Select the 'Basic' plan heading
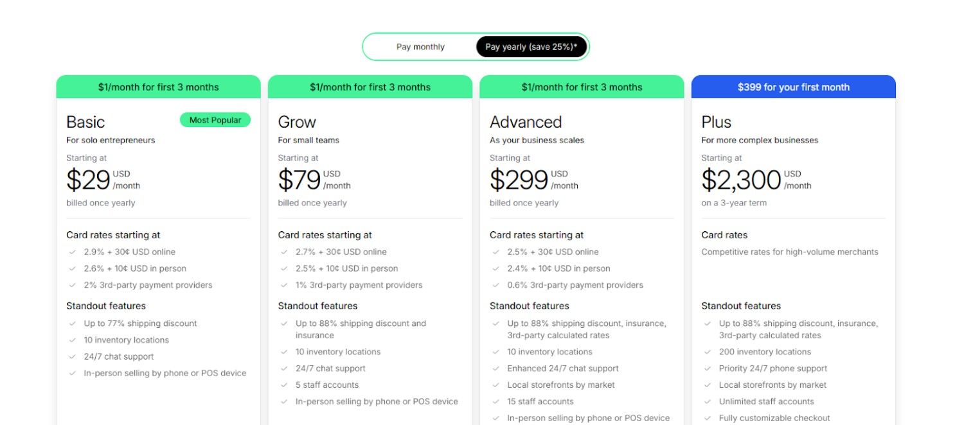Image resolution: width=964 pixels, height=425 pixels. pyautogui.click(x=85, y=122)
